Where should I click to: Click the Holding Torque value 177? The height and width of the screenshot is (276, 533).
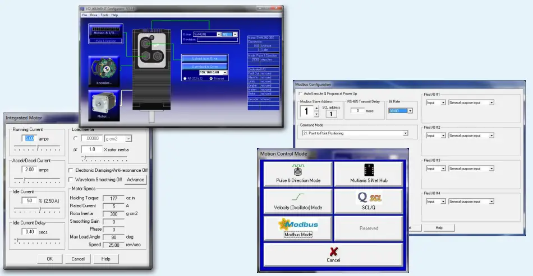(113, 199)
